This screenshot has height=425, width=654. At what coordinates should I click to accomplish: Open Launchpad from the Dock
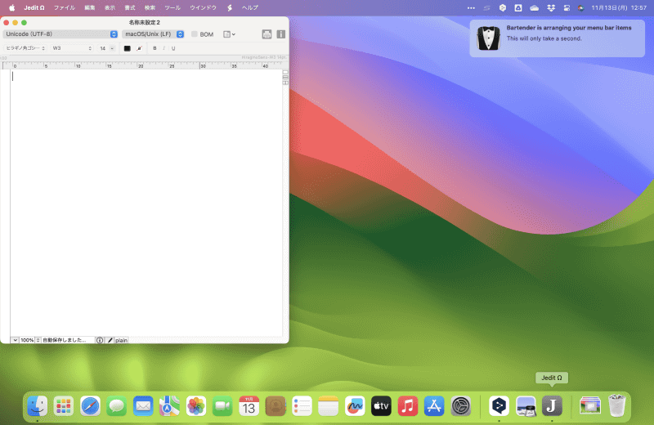pyautogui.click(x=64, y=406)
